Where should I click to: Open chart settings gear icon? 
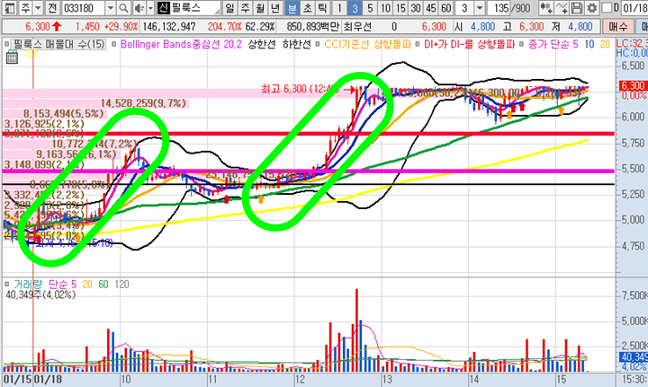pyautogui.click(x=592, y=8)
